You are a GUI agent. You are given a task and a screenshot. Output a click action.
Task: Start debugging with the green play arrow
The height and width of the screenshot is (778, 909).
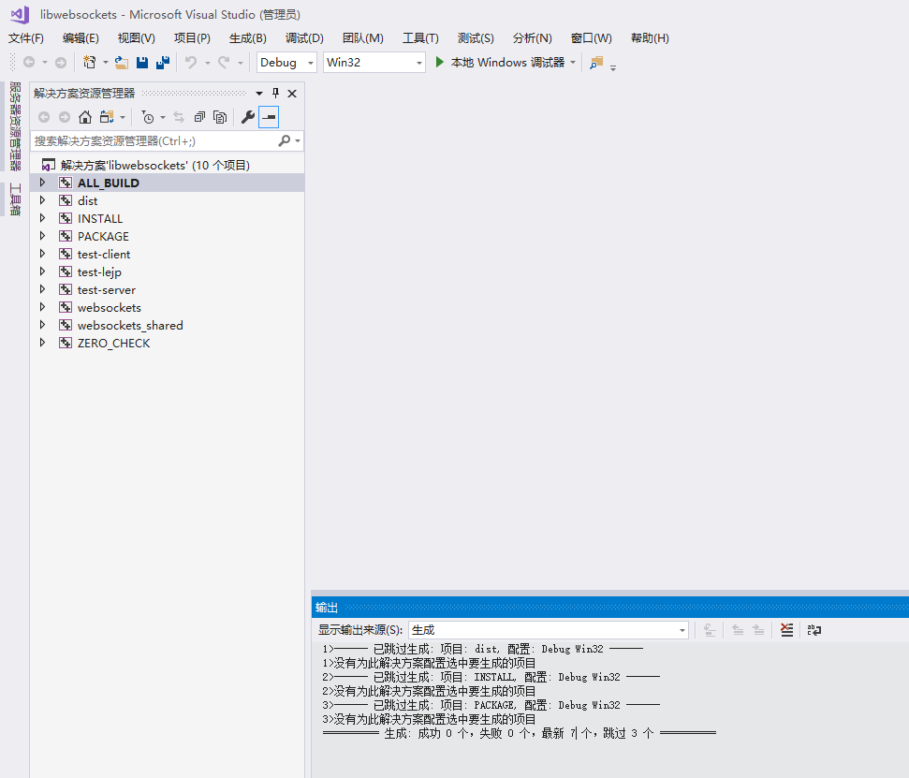coord(439,62)
